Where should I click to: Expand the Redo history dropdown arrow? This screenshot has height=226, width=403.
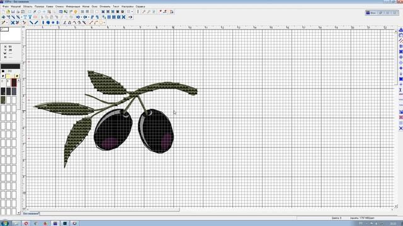[x=88, y=17]
